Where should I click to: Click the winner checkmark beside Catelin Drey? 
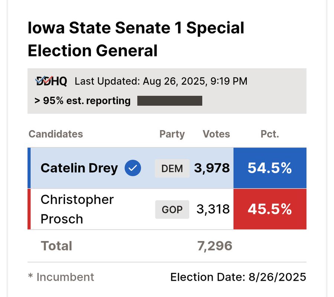pos(133,168)
